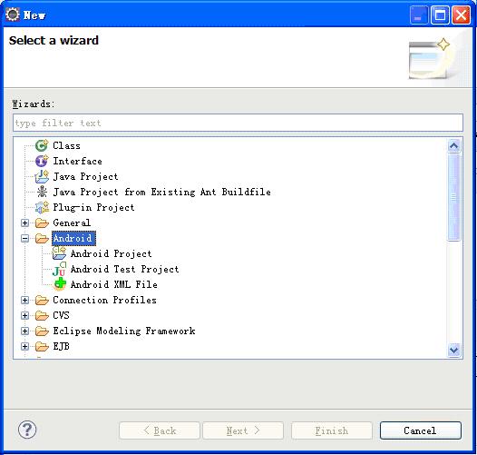Click the Android XML File green plus icon
The width and height of the screenshot is (477, 455).
coord(60,283)
